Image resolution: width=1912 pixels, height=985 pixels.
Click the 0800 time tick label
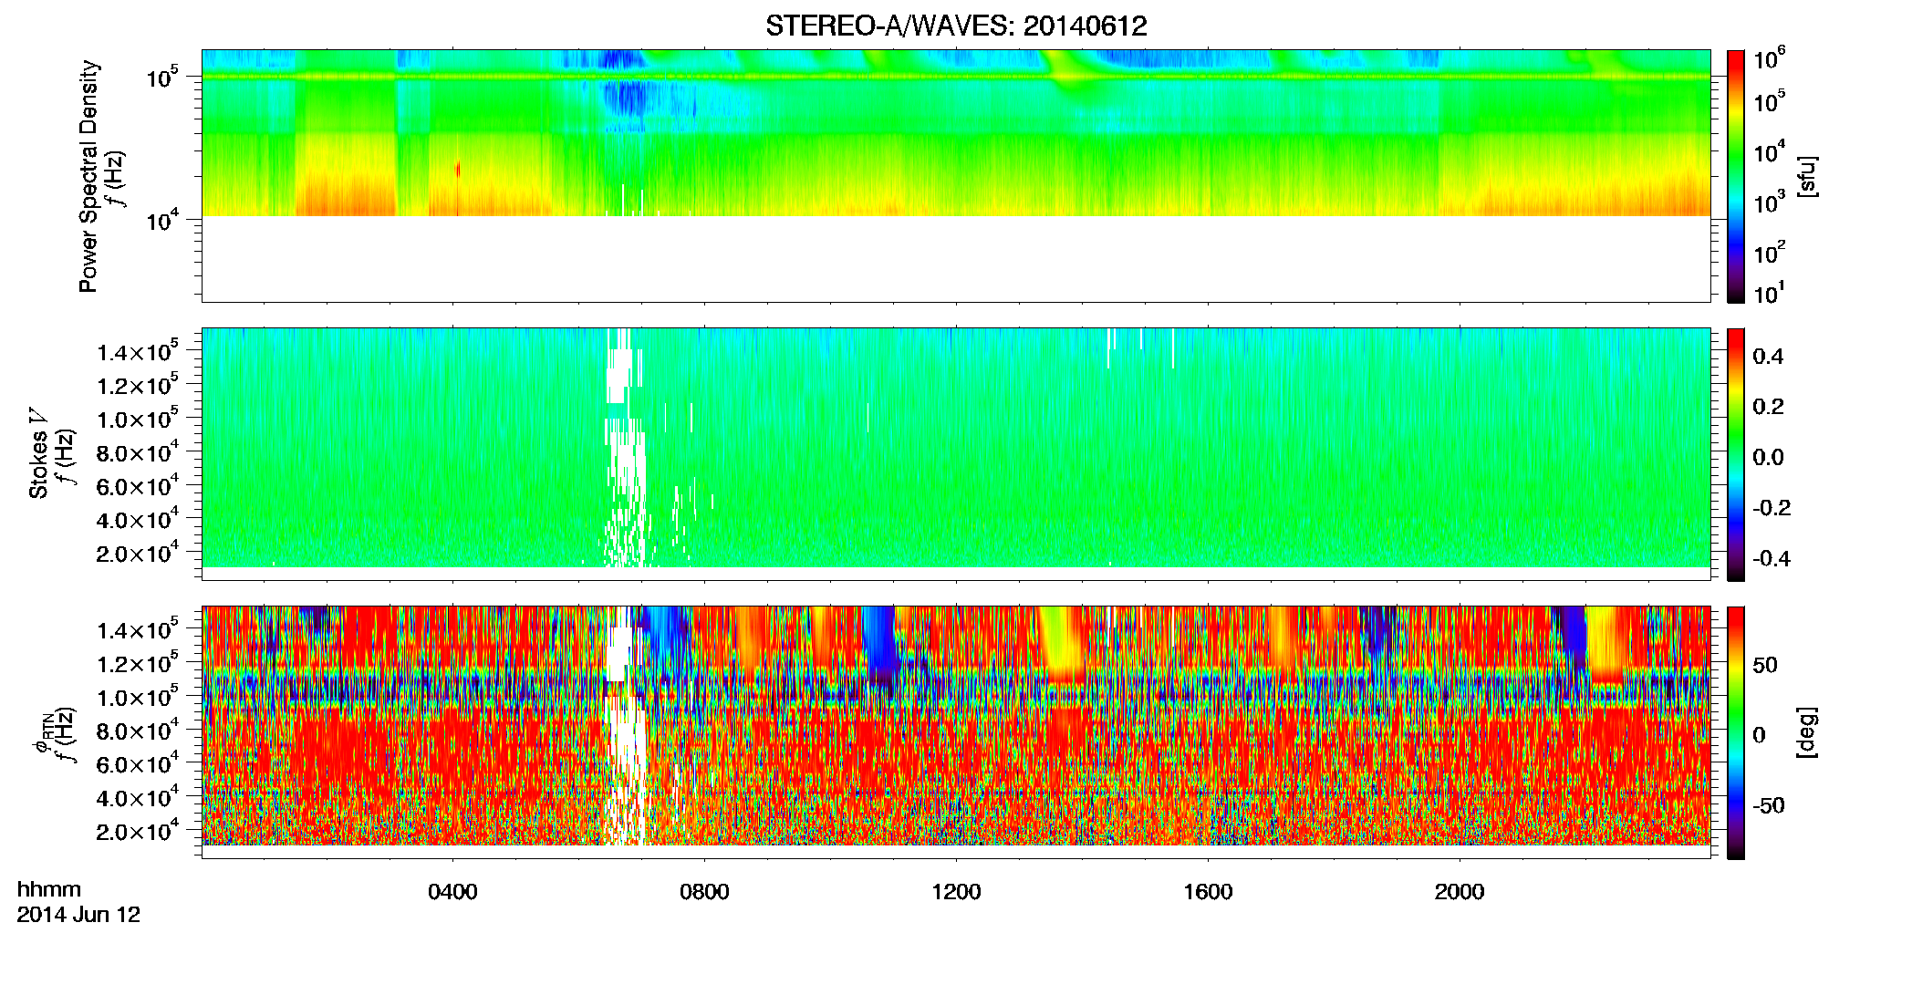[704, 892]
